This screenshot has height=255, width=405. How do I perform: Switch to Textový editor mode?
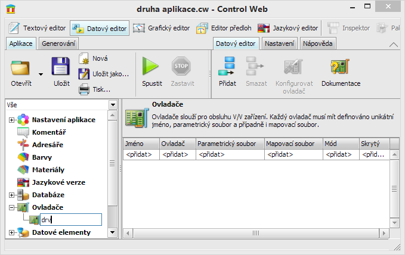click(37, 28)
